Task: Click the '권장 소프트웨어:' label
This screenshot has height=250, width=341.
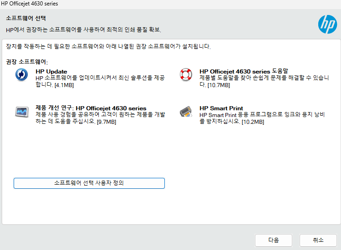Action: [27, 62]
